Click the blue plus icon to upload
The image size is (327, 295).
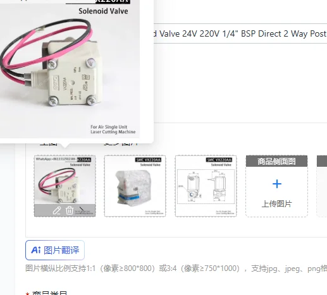click(x=277, y=184)
